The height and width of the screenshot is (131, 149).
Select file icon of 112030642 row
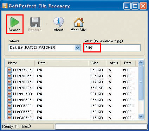click(x=9, y=118)
